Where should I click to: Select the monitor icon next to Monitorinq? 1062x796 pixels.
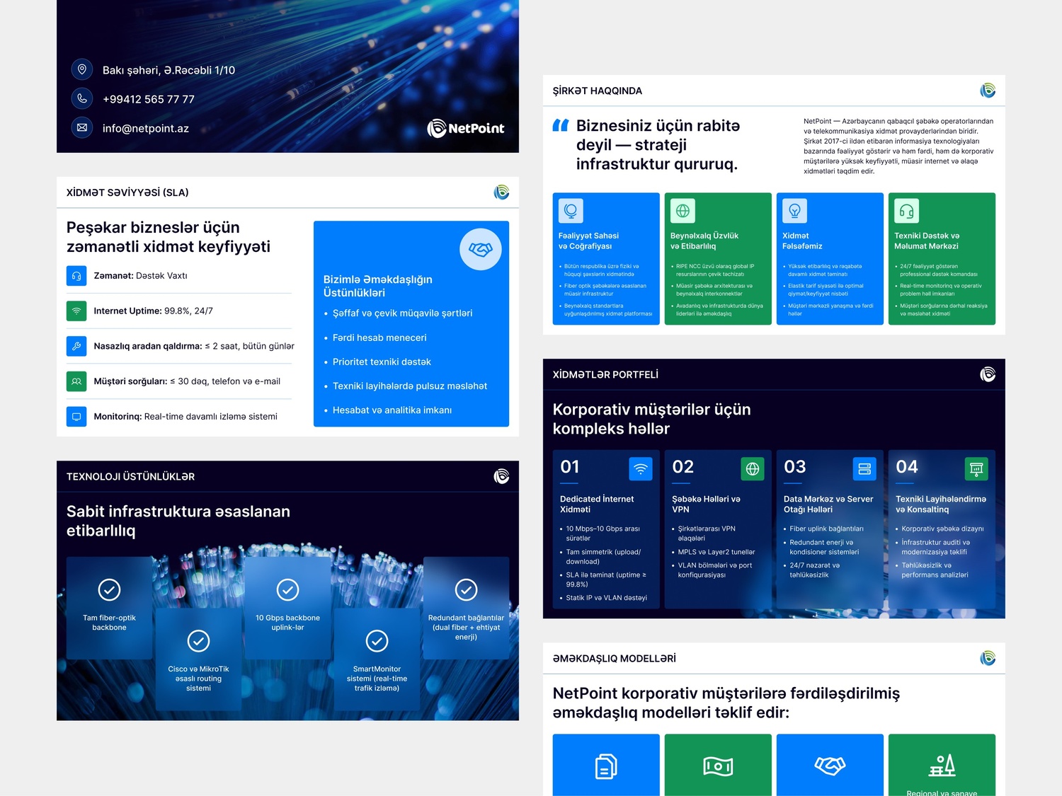tap(76, 416)
